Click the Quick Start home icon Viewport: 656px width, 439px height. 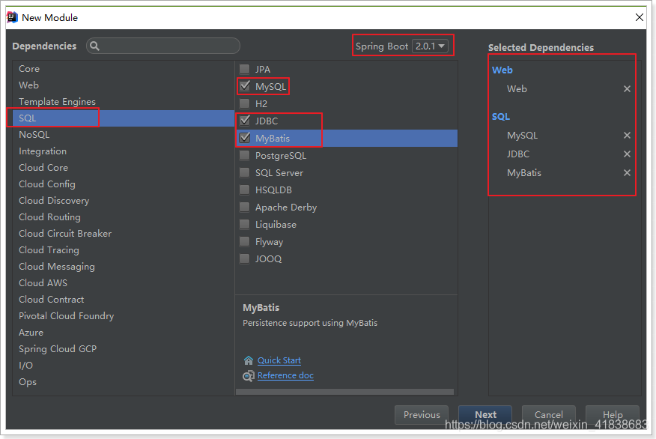tap(249, 360)
